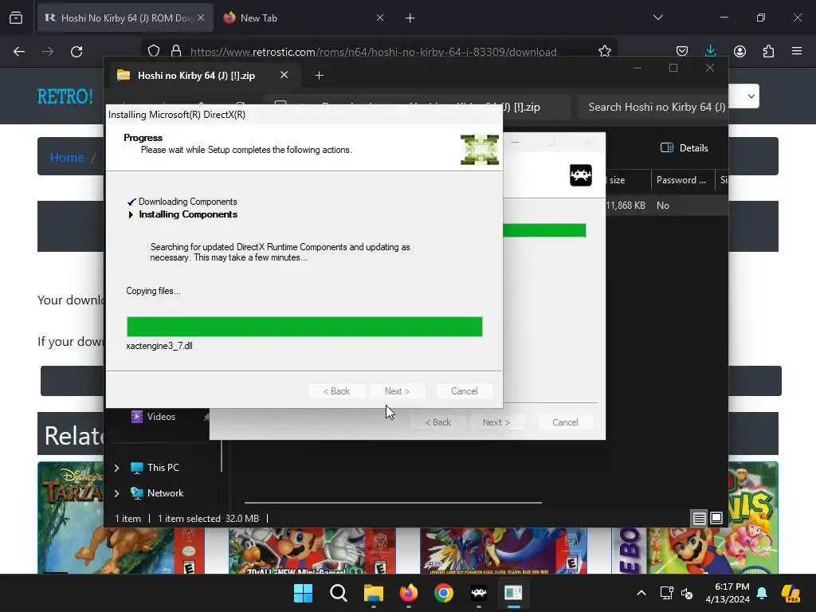The width and height of the screenshot is (816, 612).
Task: Follow the Home breadcrumb link on Retrostic
Action: 67,157
